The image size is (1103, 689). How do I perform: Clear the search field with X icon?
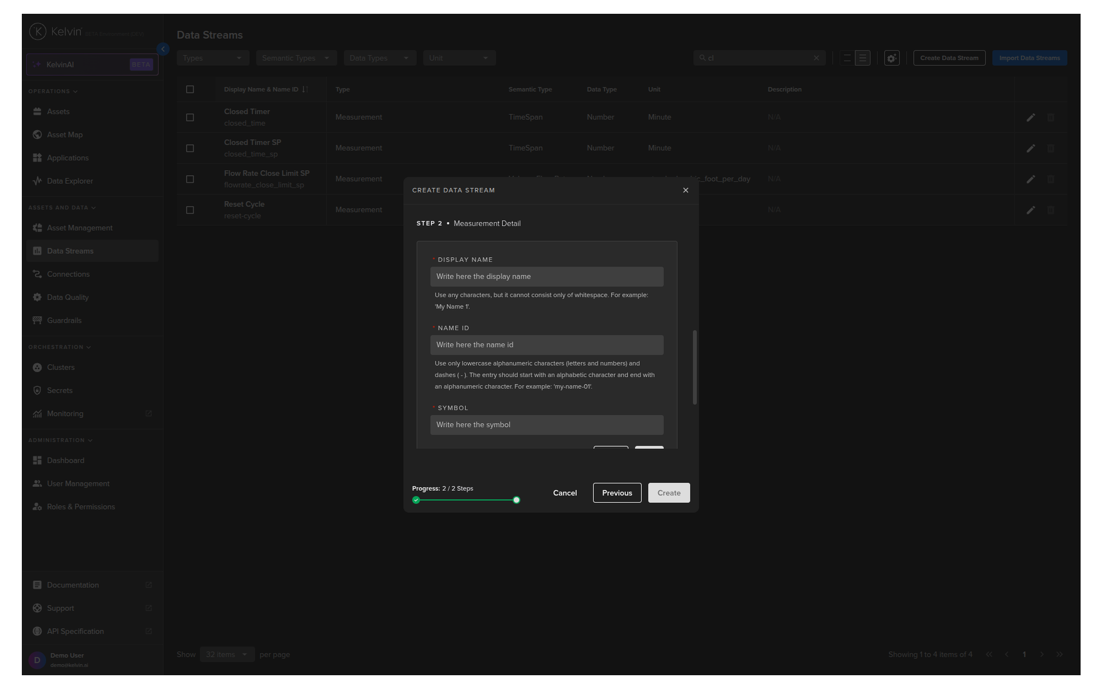tap(816, 58)
